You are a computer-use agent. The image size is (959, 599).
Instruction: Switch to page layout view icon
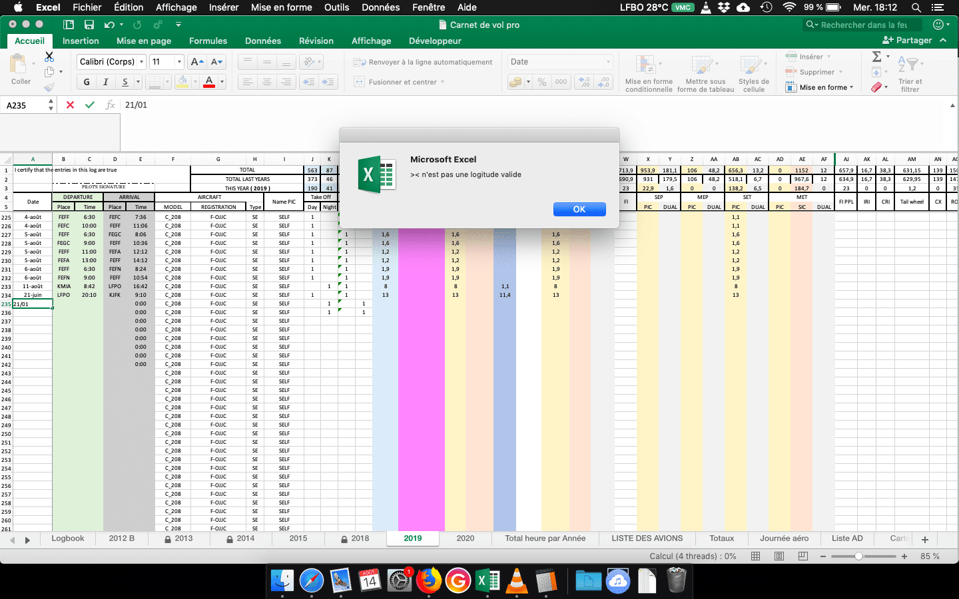[779, 556]
